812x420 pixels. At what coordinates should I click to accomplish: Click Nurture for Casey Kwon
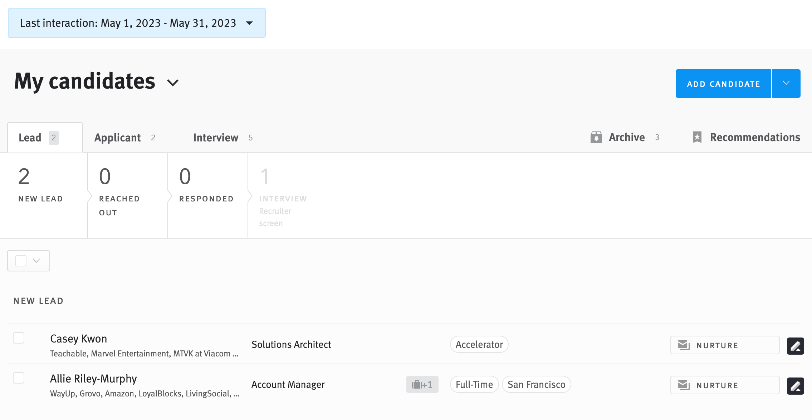(724, 345)
